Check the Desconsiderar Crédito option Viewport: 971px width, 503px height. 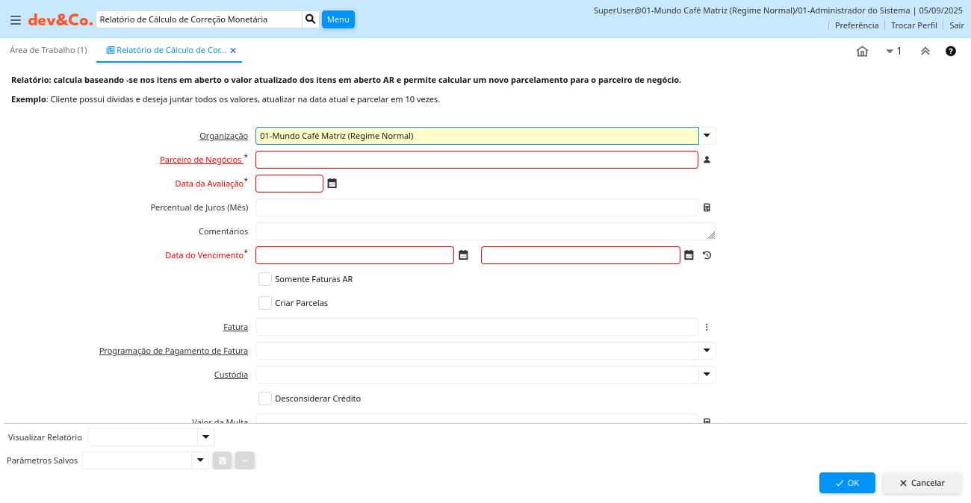tap(265, 399)
